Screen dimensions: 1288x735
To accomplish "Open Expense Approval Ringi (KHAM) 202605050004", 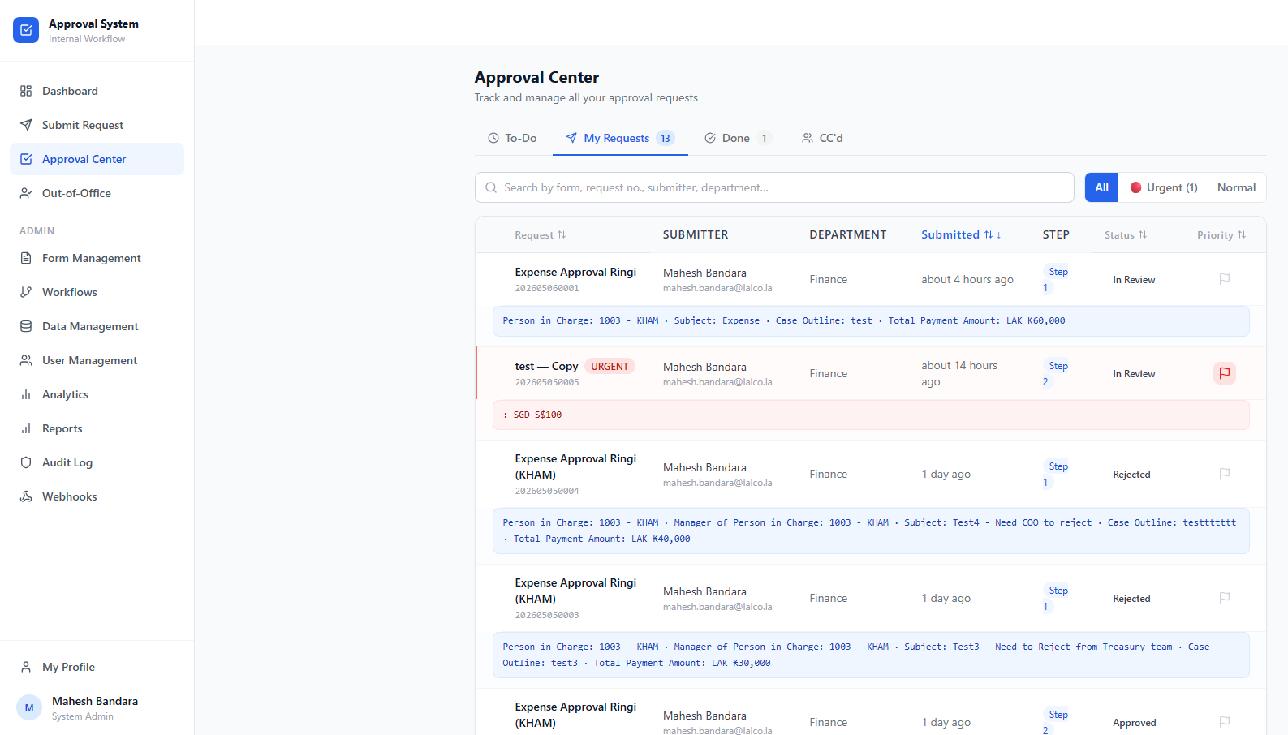I will [x=575, y=466].
